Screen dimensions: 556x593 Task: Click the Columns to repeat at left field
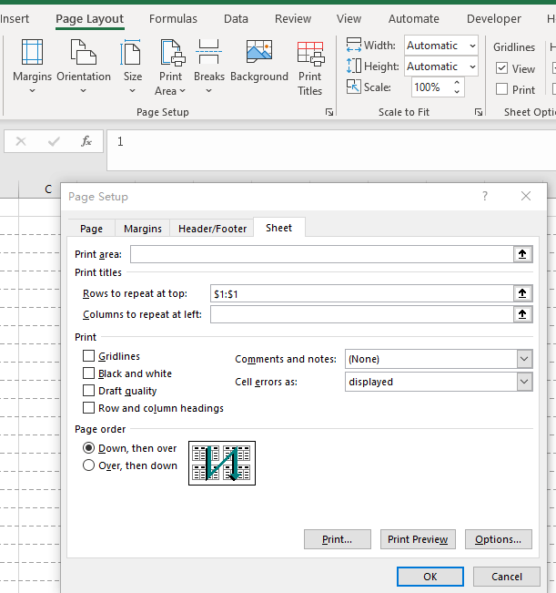pyautogui.click(x=362, y=314)
